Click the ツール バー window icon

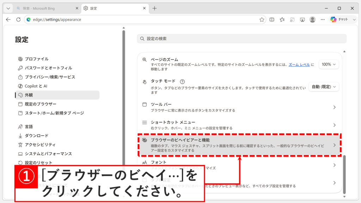pos(144,104)
